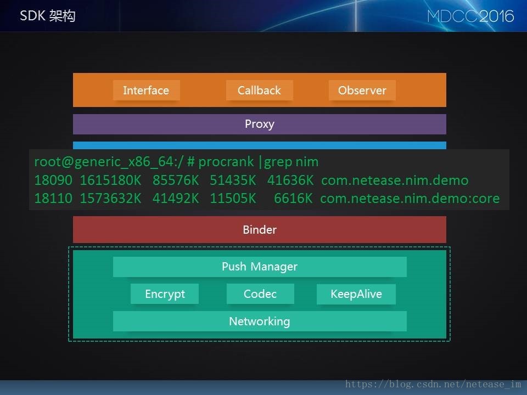Viewport: 527px width, 395px height.
Task: Click the Networking block
Action: [260, 321]
